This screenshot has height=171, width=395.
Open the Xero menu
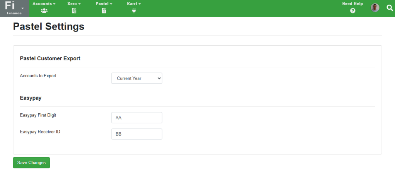tap(74, 4)
